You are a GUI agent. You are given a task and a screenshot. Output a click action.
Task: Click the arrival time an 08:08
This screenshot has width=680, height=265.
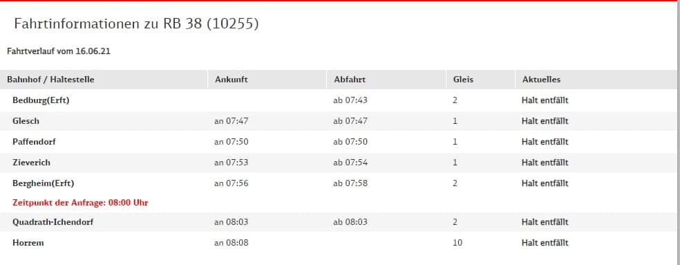[231, 243]
